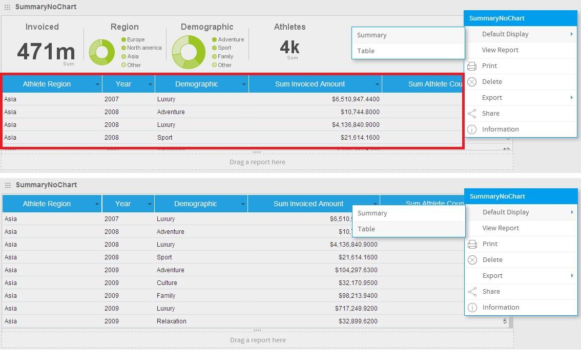Choose Summary in lower Default Display submenu
This screenshot has height=350, width=581.
[x=409, y=213]
